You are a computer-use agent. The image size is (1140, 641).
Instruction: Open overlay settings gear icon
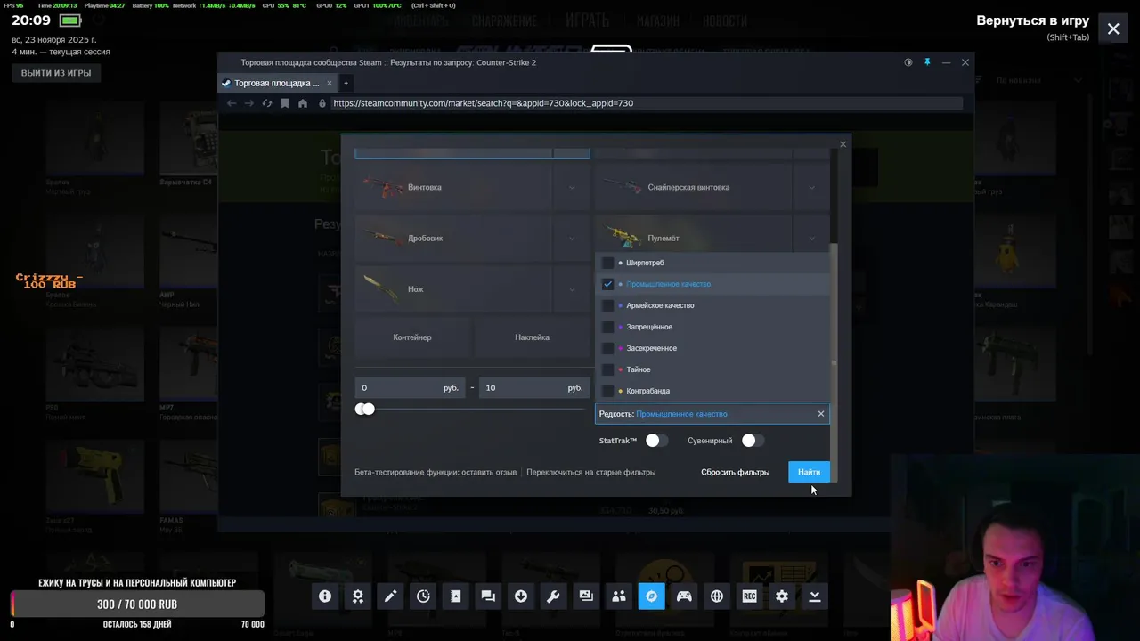[x=782, y=596]
